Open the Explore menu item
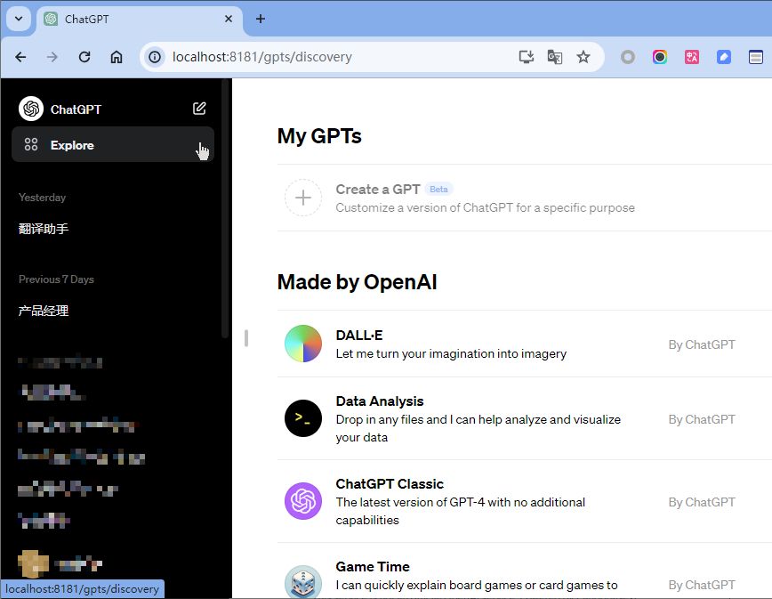The height and width of the screenshot is (599, 772). point(72,145)
